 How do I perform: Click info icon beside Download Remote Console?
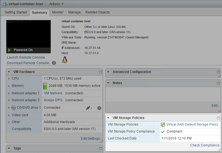click(x=54, y=63)
